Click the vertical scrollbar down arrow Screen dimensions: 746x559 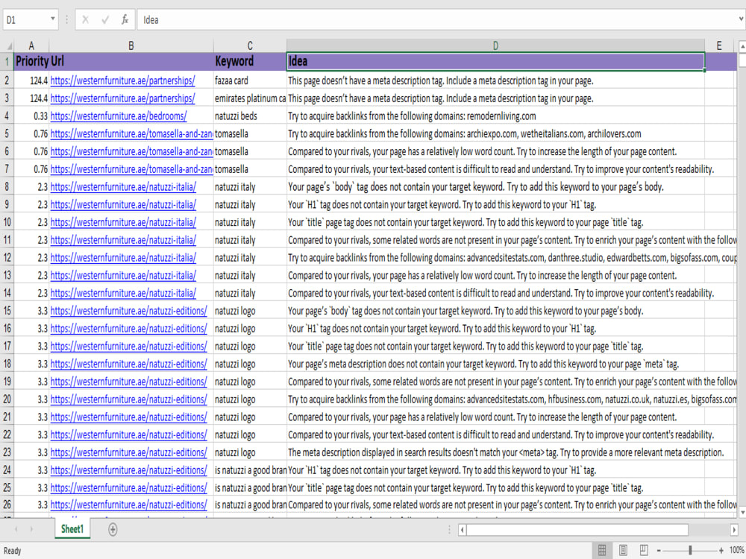pyautogui.click(x=742, y=512)
